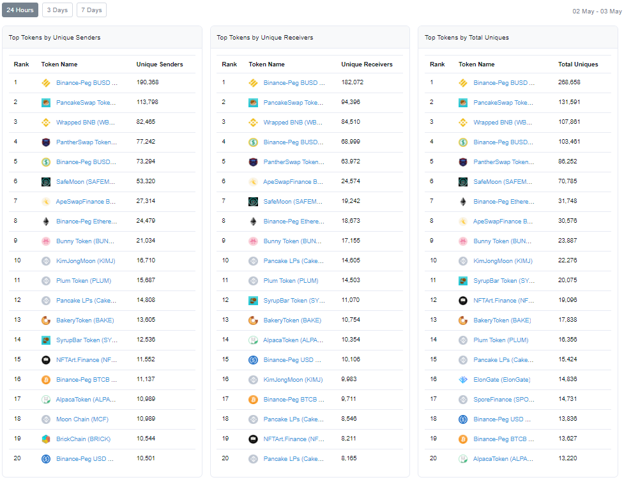624x482 pixels.
Task: Click PantherSwap icon in Total Uniques table
Action: click(463, 162)
